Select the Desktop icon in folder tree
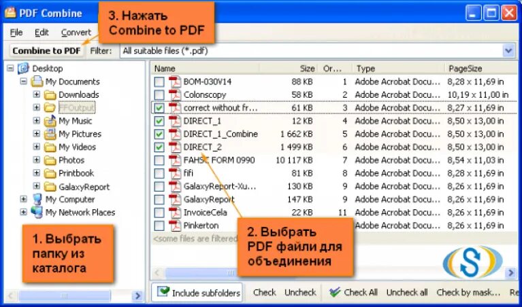This screenshot has height=307, width=522. tap(23, 69)
